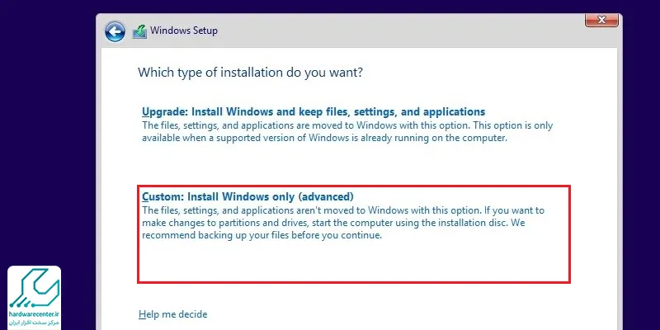Click the Windows Setup installer icon
This screenshot has width=660, height=330.
point(139,31)
